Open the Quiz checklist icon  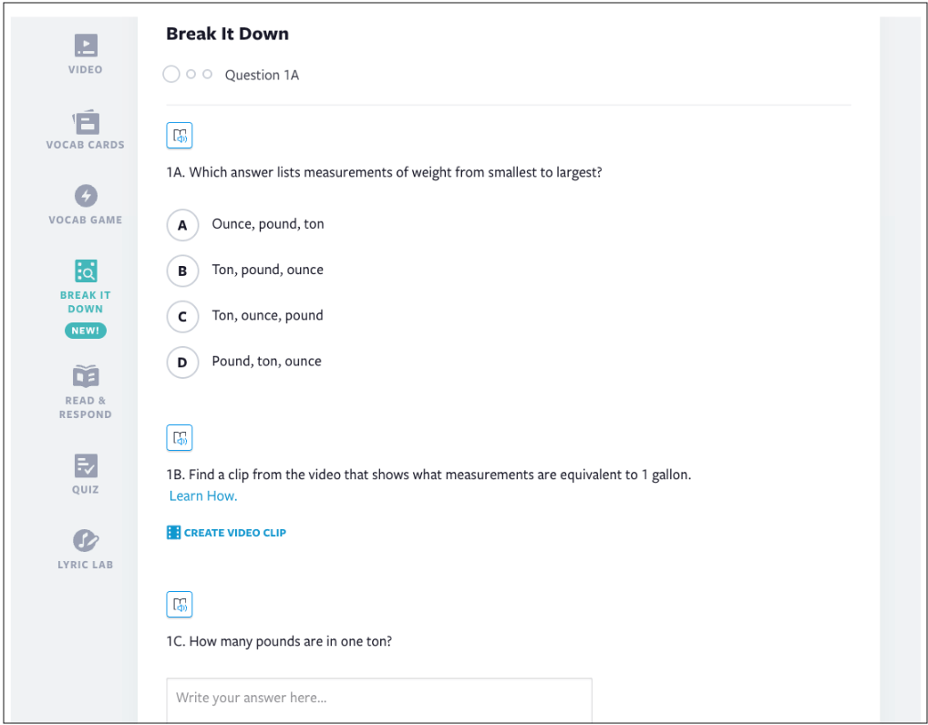click(x=86, y=466)
